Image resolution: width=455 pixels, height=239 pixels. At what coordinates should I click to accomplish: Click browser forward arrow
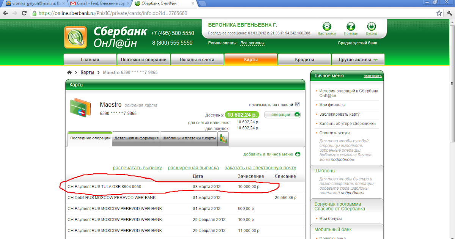15,13
